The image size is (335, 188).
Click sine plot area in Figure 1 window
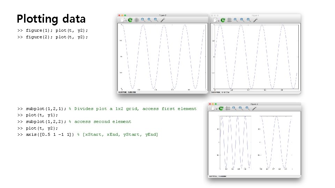click(256, 57)
